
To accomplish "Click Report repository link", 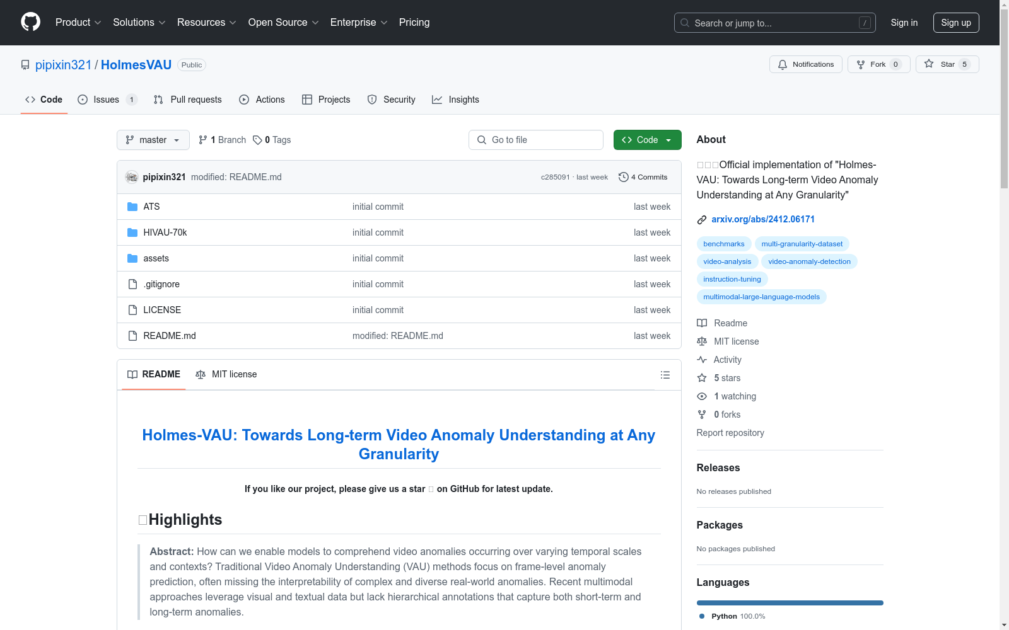I will (x=730, y=433).
